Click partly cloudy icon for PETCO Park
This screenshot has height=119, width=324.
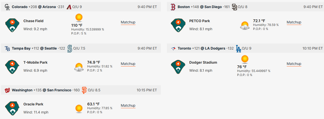tap(245, 25)
